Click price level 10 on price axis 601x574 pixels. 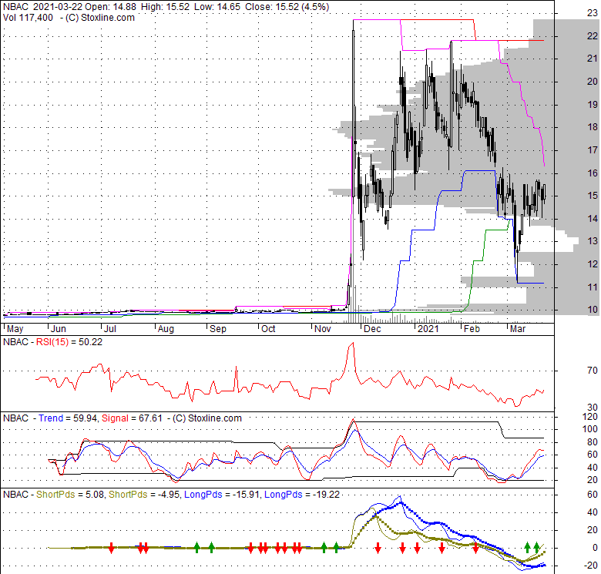click(x=593, y=310)
